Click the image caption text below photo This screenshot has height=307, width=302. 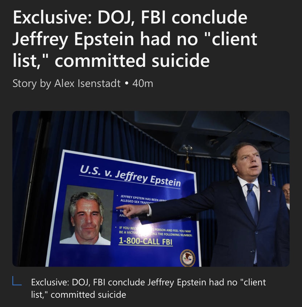[x=148, y=288]
